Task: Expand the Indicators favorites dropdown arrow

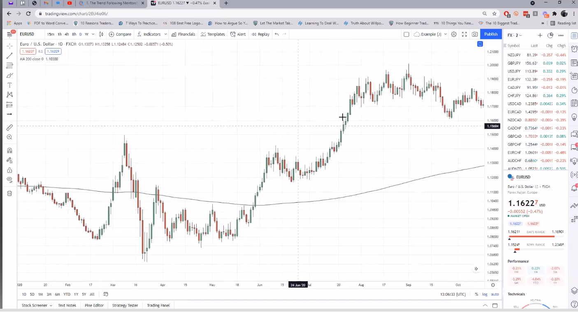Action: pyautogui.click(x=165, y=34)
